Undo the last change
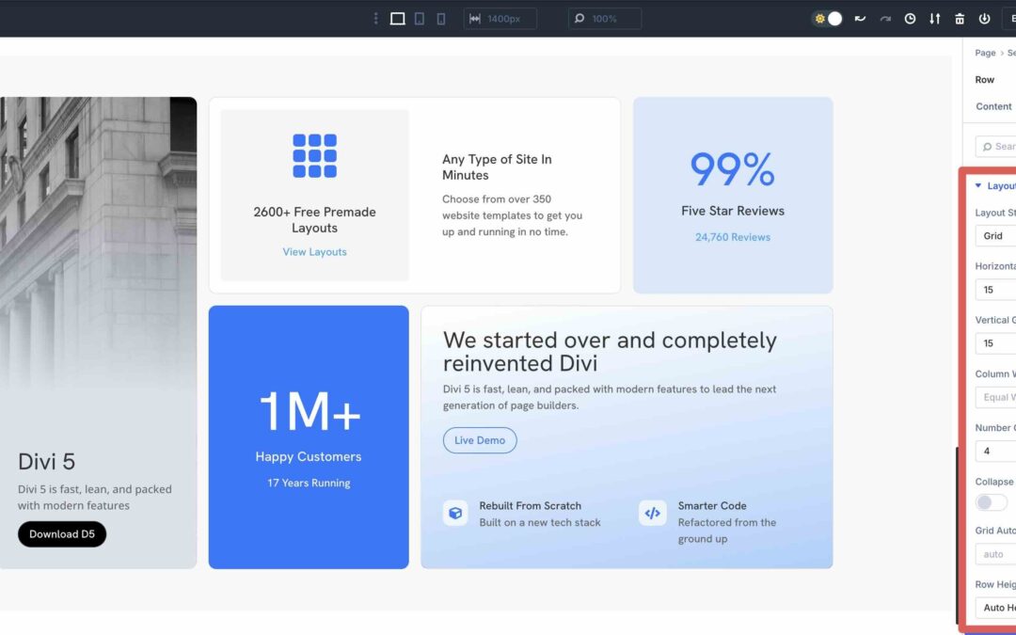1016x635 pixels. 860,19
